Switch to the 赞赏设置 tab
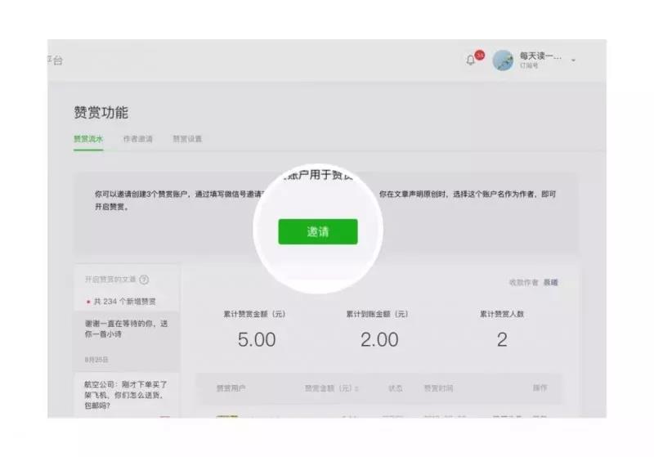This screenshot has width=654, height=457. (187, 139)
